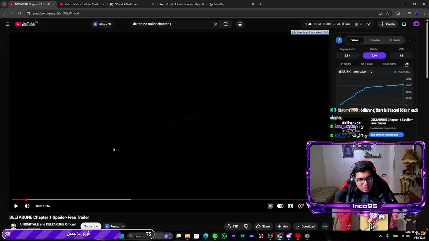
Task: Open See similar thumbnails link
Action: point(386,135)
